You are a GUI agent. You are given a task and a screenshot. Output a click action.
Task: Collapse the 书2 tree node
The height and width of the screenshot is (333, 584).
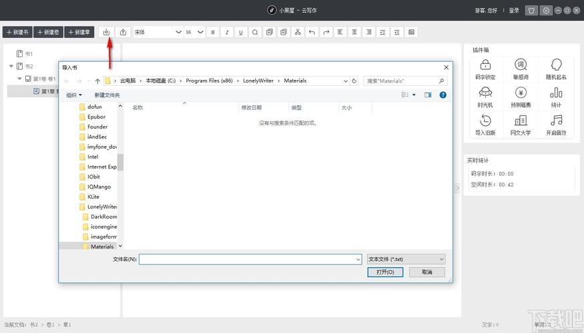11,66
